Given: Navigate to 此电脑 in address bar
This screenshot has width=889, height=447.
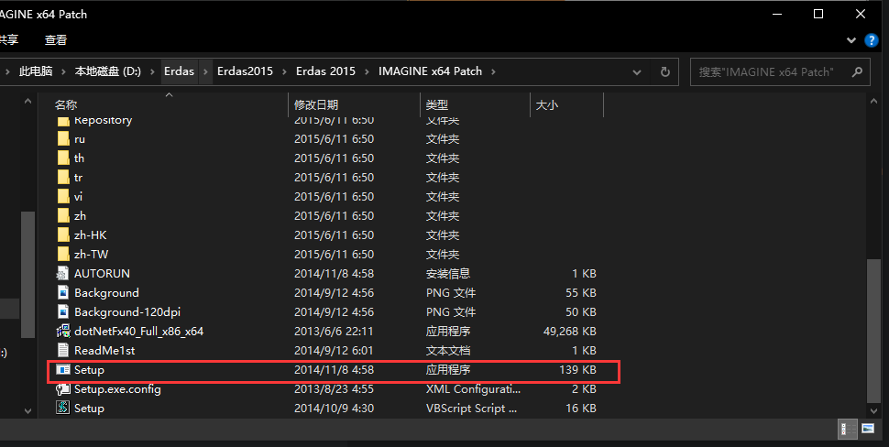Looking at the screenshot, I should click(36, 71).
